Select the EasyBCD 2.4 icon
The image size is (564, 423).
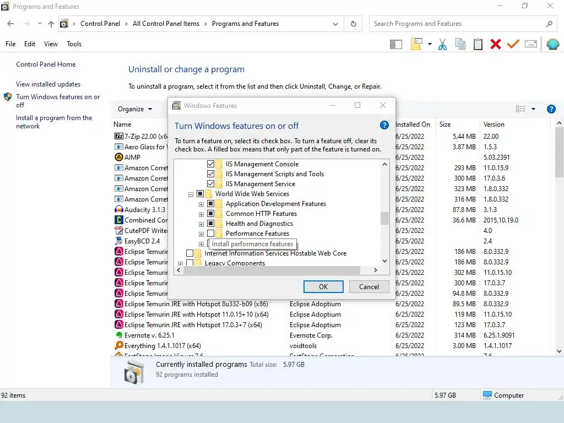(x=119, y=241)
